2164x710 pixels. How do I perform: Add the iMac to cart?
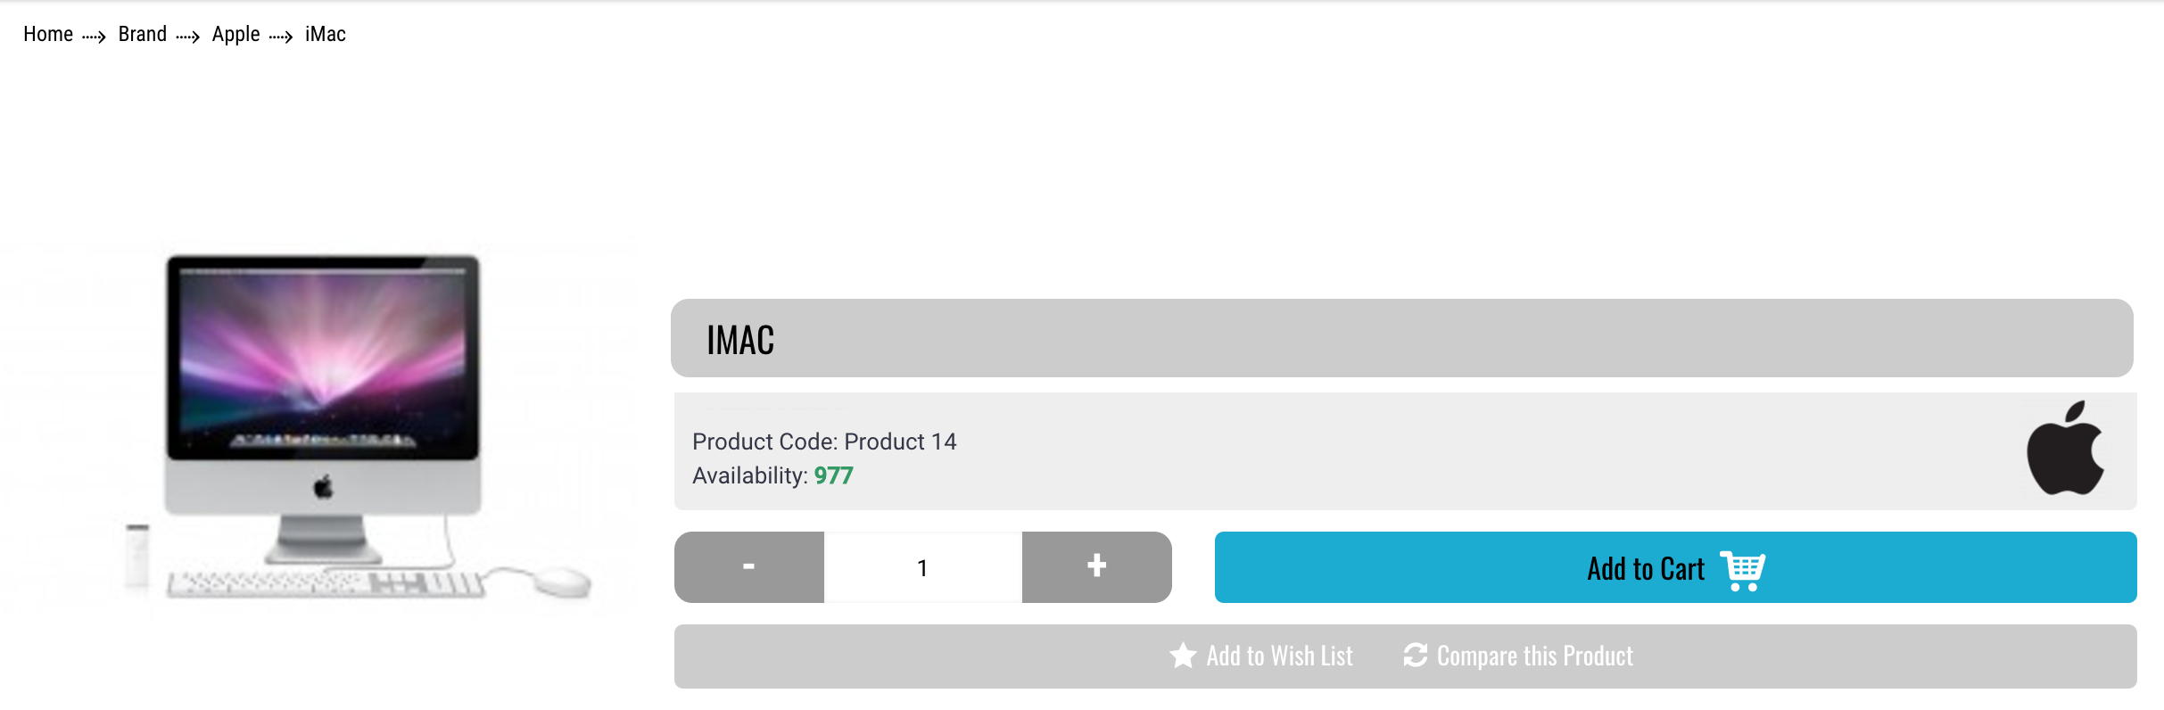click(x=1675, y=567)
